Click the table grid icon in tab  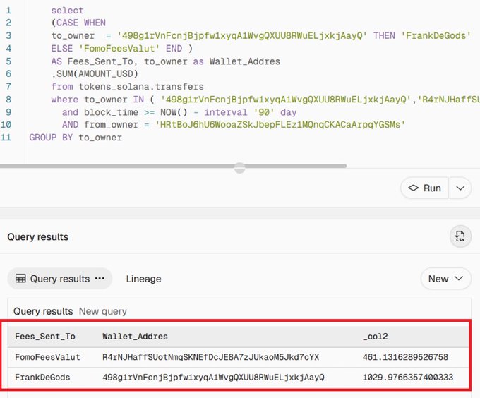pos(20,278)
